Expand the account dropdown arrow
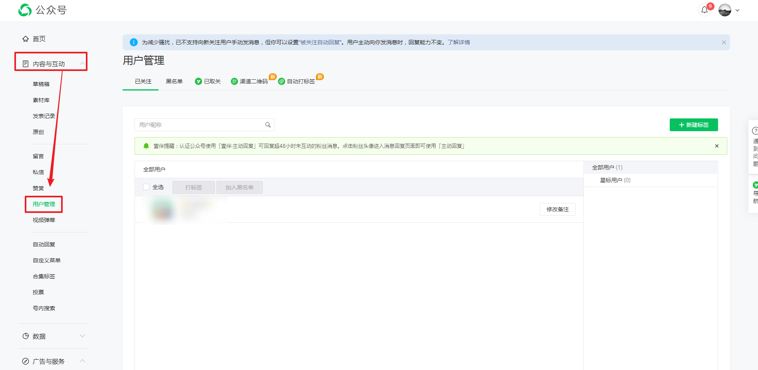 pyautogui.click(x=738, y=10)
